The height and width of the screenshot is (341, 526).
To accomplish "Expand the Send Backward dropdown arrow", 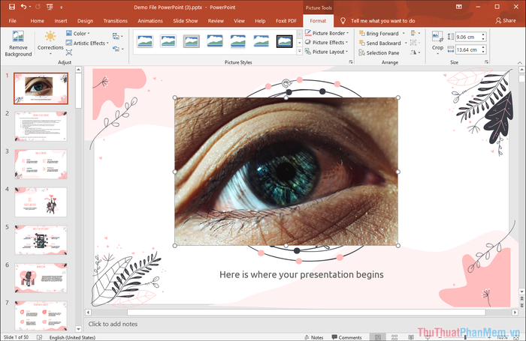I will (406, 43).
